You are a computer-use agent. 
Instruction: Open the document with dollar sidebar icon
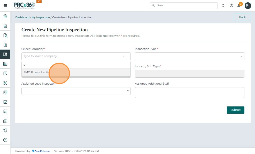[x=5, y=45]
